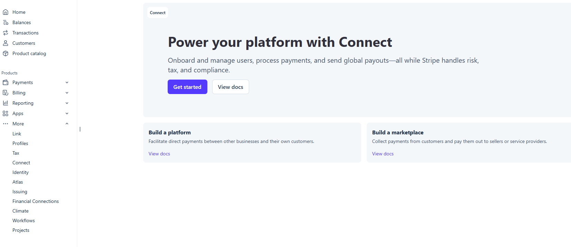
Task: Expand the Billing chevron
Action: [x=67, y=93]
